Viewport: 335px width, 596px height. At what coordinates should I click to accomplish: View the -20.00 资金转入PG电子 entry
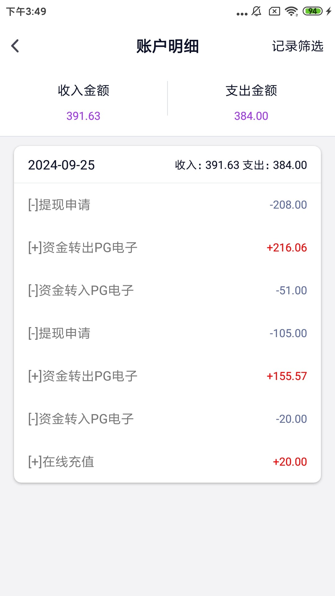[167, 419]
